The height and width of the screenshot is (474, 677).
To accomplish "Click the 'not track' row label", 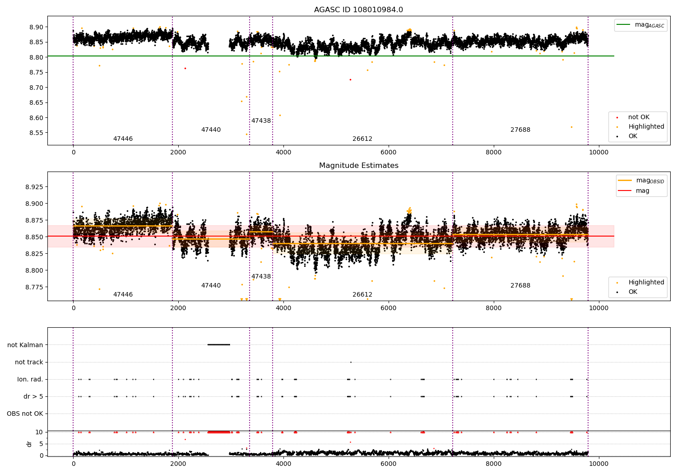I will [x=29, y=362].
